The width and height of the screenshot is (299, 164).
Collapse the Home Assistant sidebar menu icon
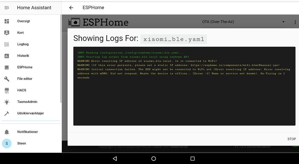tap(7, 8)
